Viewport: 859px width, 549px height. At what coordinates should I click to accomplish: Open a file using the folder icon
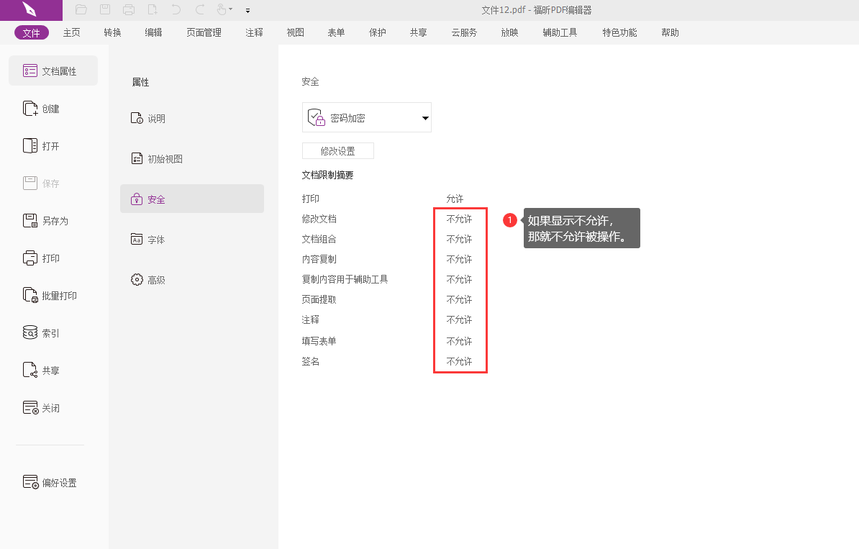(81, 10)
